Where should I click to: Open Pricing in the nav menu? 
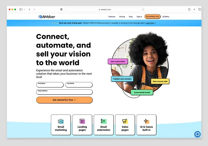[x=122, y=17]
